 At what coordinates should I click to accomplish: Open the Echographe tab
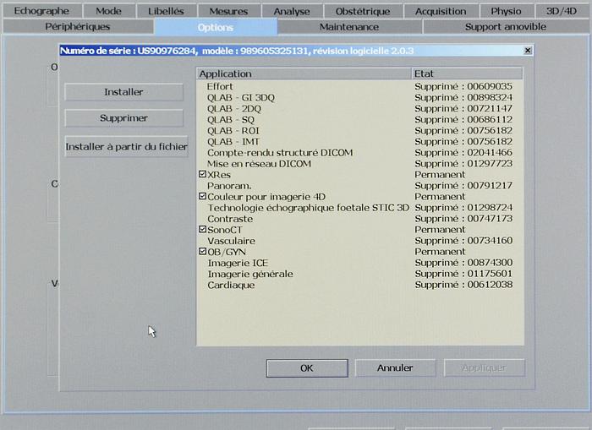pos(40,11)
